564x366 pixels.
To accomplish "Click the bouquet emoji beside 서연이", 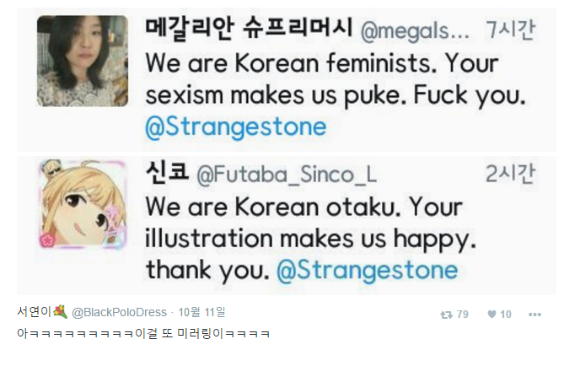I will 60,313.
